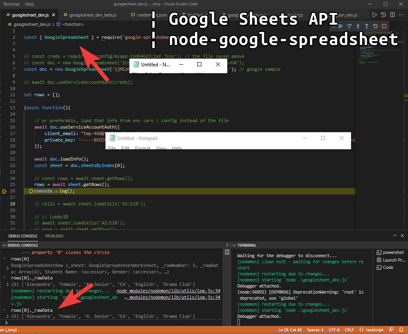
Task: Open the PROBLEMS panel tab
Action: tap(54, 236)
